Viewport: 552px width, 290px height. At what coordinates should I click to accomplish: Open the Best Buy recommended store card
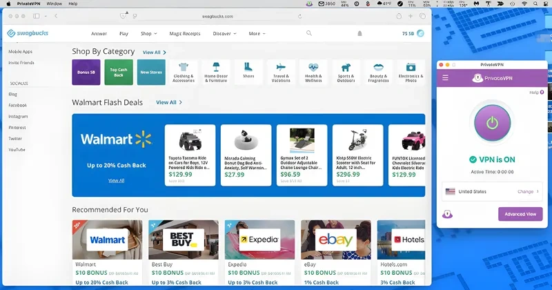pyautogui.click(x=184, y=253)
